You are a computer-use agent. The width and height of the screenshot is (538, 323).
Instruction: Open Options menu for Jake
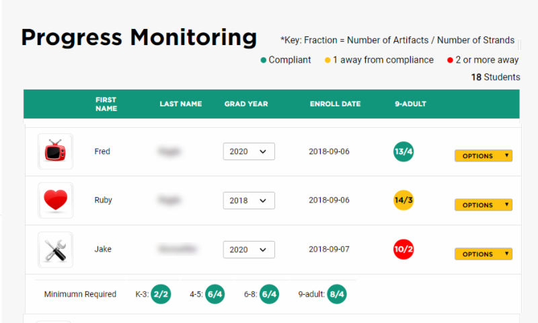click(483, 254)
